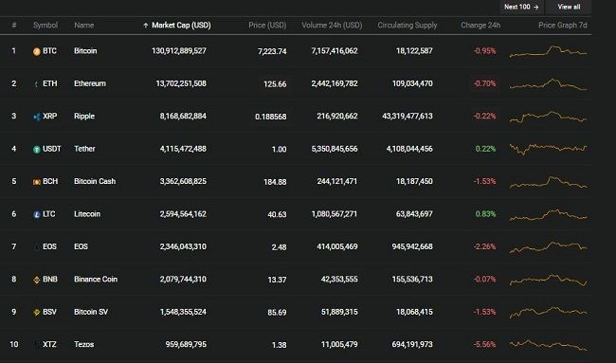Image resolution: width=616 pixels, height=363 pixels.
Task: Sort by Market Cap (USD) column
Action: [x=181, y=26]
